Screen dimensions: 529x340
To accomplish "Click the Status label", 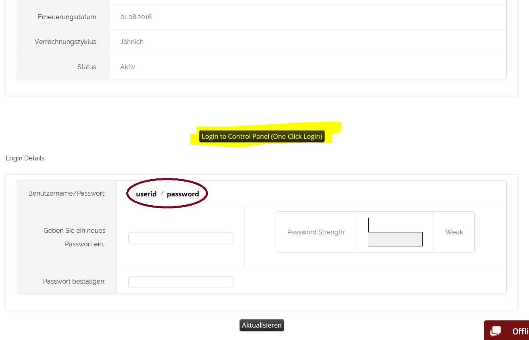I will (x=88, y=67).
